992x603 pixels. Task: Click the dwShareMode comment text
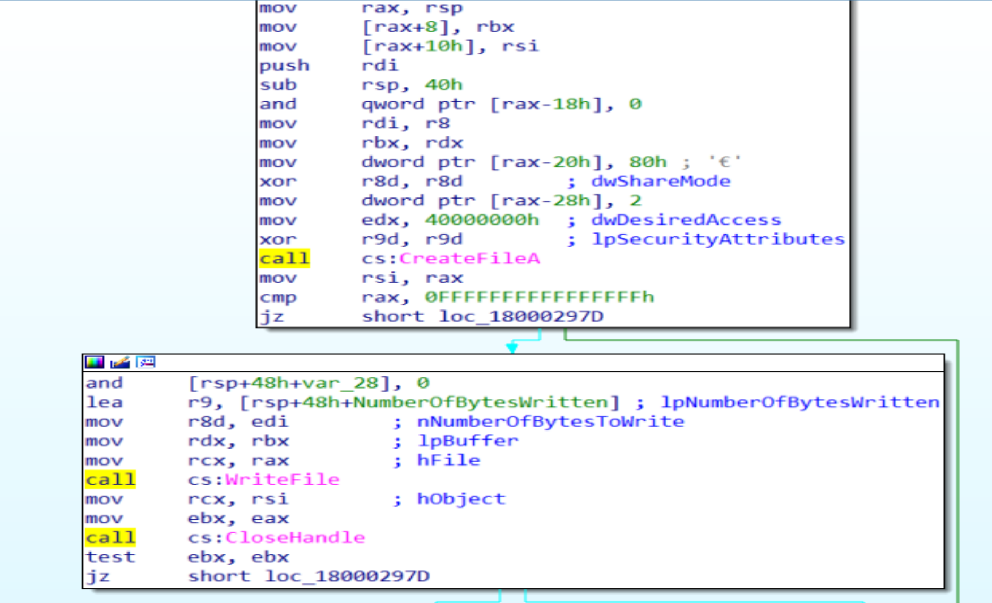click(661, 182)
